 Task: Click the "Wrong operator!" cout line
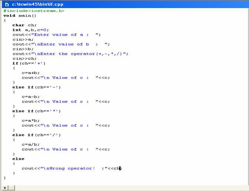tap(72, 168)
